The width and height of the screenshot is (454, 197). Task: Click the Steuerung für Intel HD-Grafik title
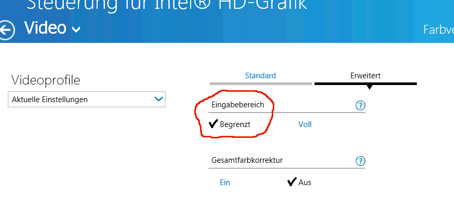[167, 5]
